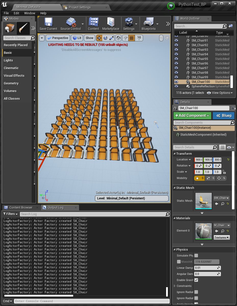Viewport: 237px width, 306px height.
Task: Switch to Project Settings tab
Action: pos(79,7)
